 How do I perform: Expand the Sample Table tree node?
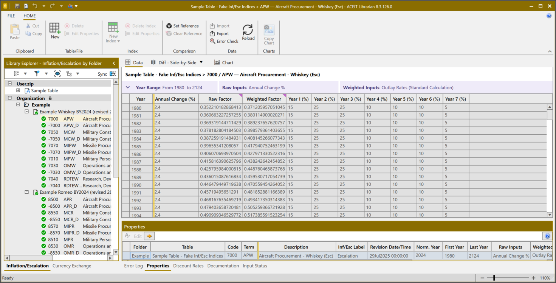click(x=18, y=90)
